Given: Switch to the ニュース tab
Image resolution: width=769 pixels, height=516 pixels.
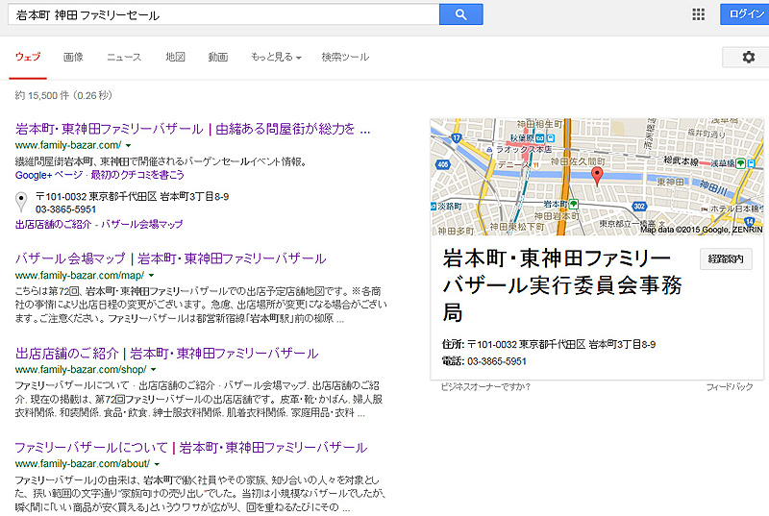Looking at the screenshot, I should tap(124, 57).
